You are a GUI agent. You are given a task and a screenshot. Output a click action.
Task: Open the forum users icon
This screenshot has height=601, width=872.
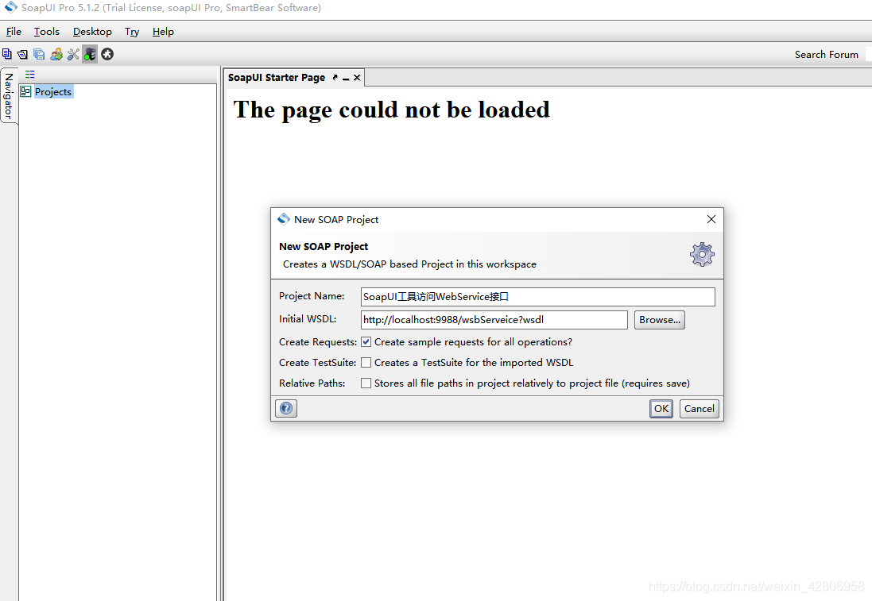point(56,54)
